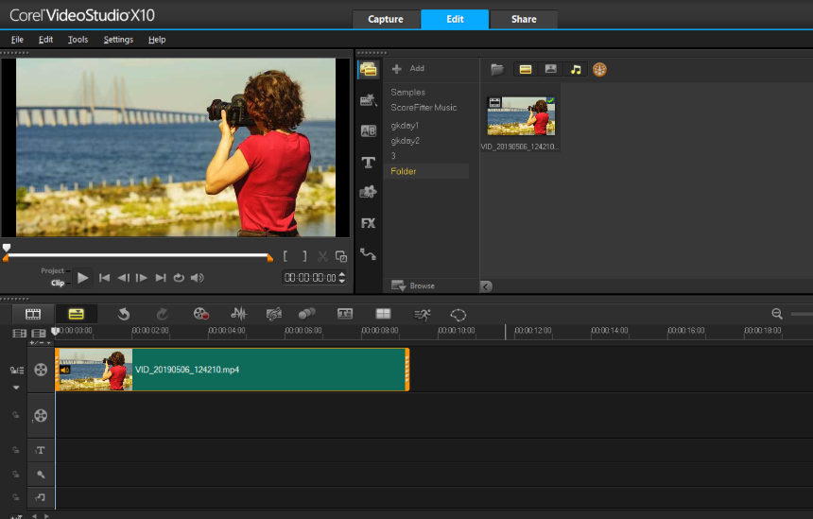Click the orange sort/clock icon in library
Screen dimensions: 813x519
tap(600, 69)
